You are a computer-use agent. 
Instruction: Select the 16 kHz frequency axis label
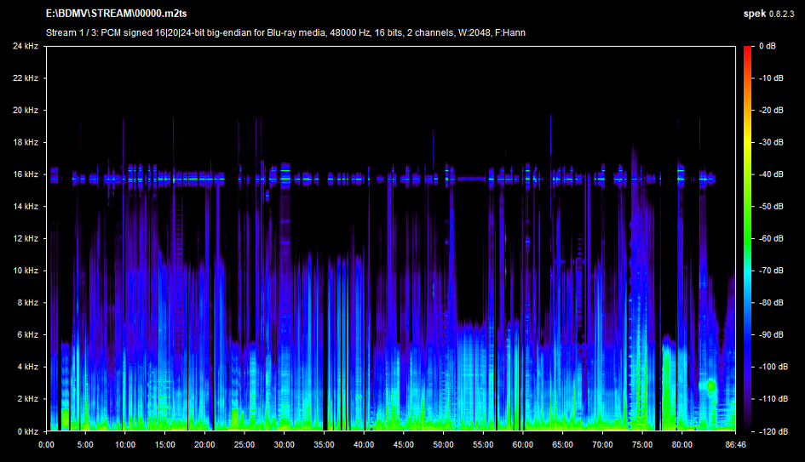[x=25, y=174]
